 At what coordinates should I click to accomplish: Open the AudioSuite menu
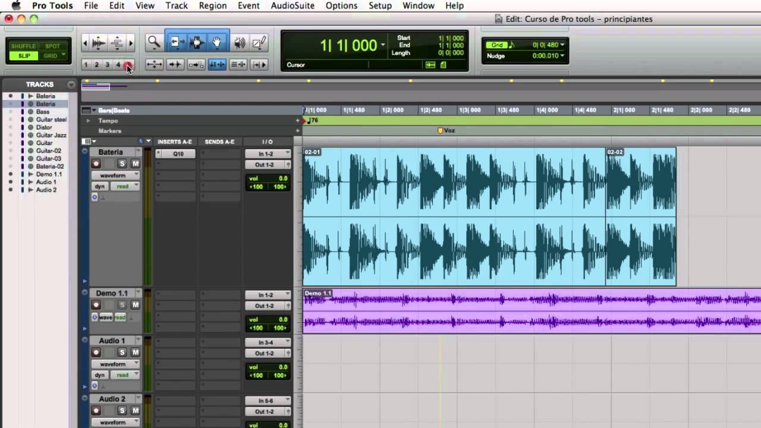pyautogui.click(x=293, y=6)
